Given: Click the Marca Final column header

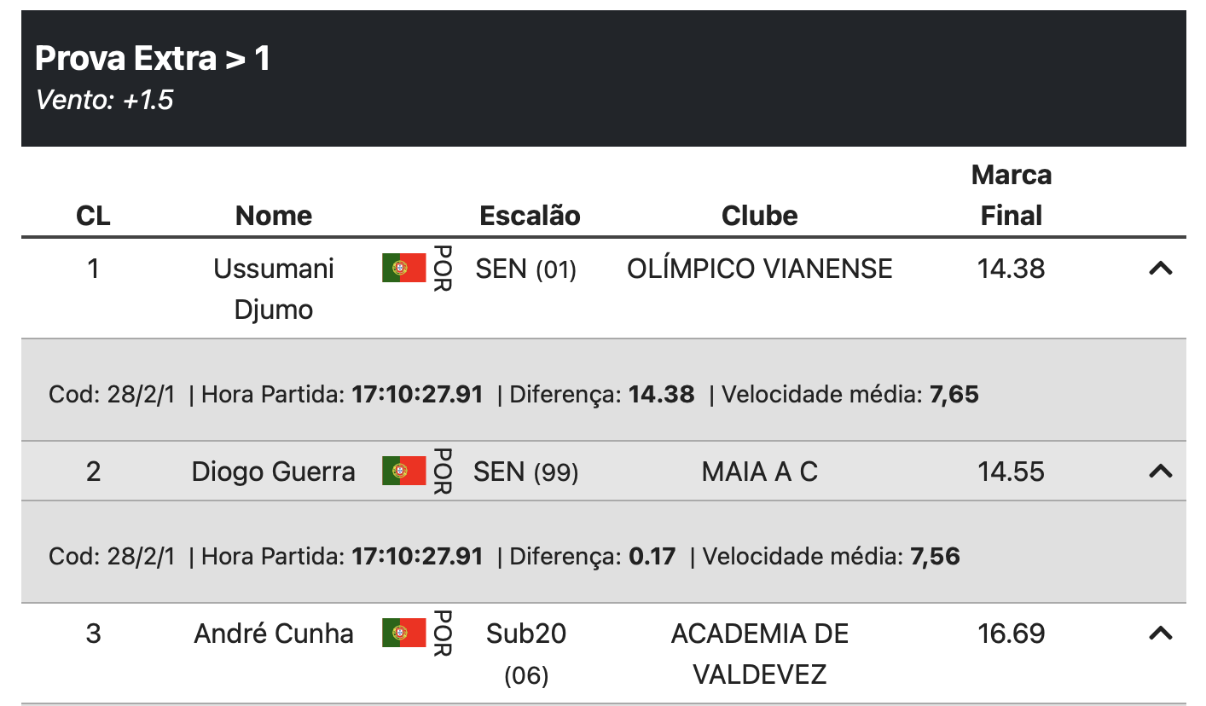Looking at the screenshot, I should click(1012, 195).
